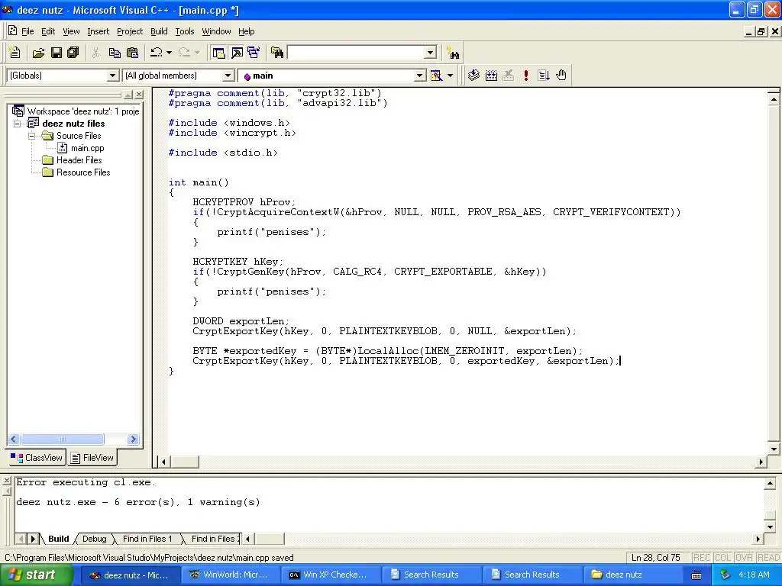This screenshot has width=782, height=586.
Task: Open the (Globals) class dropdown
Action: click(113, 76)
